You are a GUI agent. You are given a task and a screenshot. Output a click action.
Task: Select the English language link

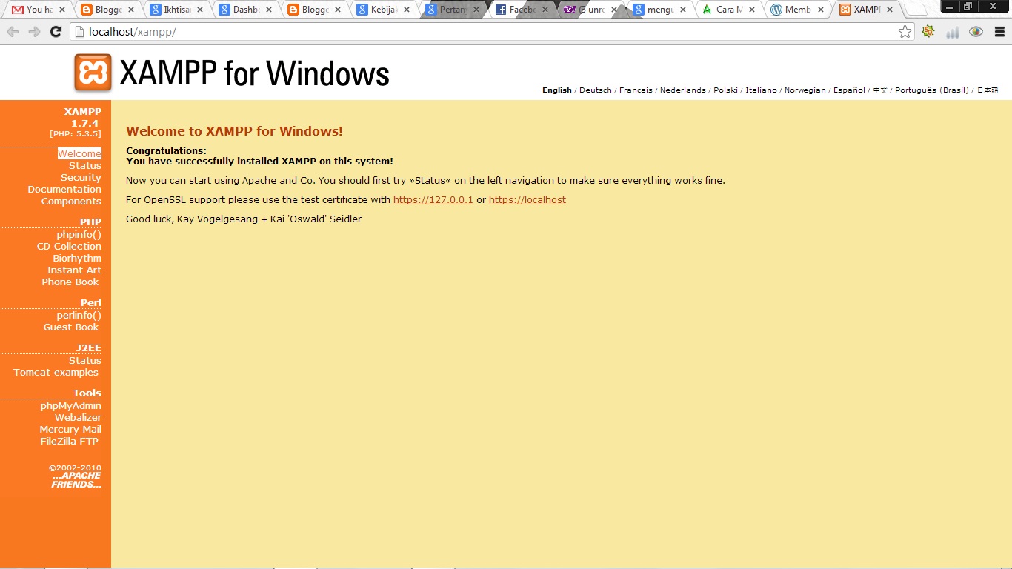click(x=557, y=90)
